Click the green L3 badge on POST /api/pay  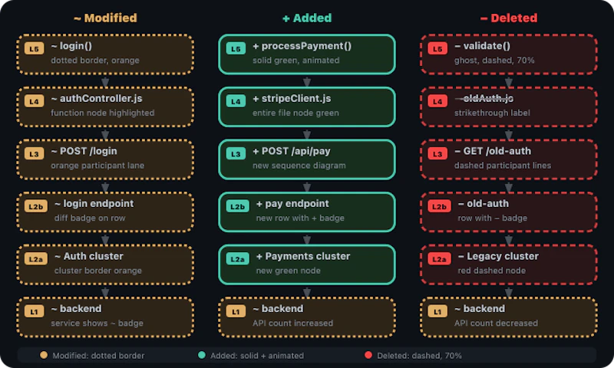coord(236,153)
